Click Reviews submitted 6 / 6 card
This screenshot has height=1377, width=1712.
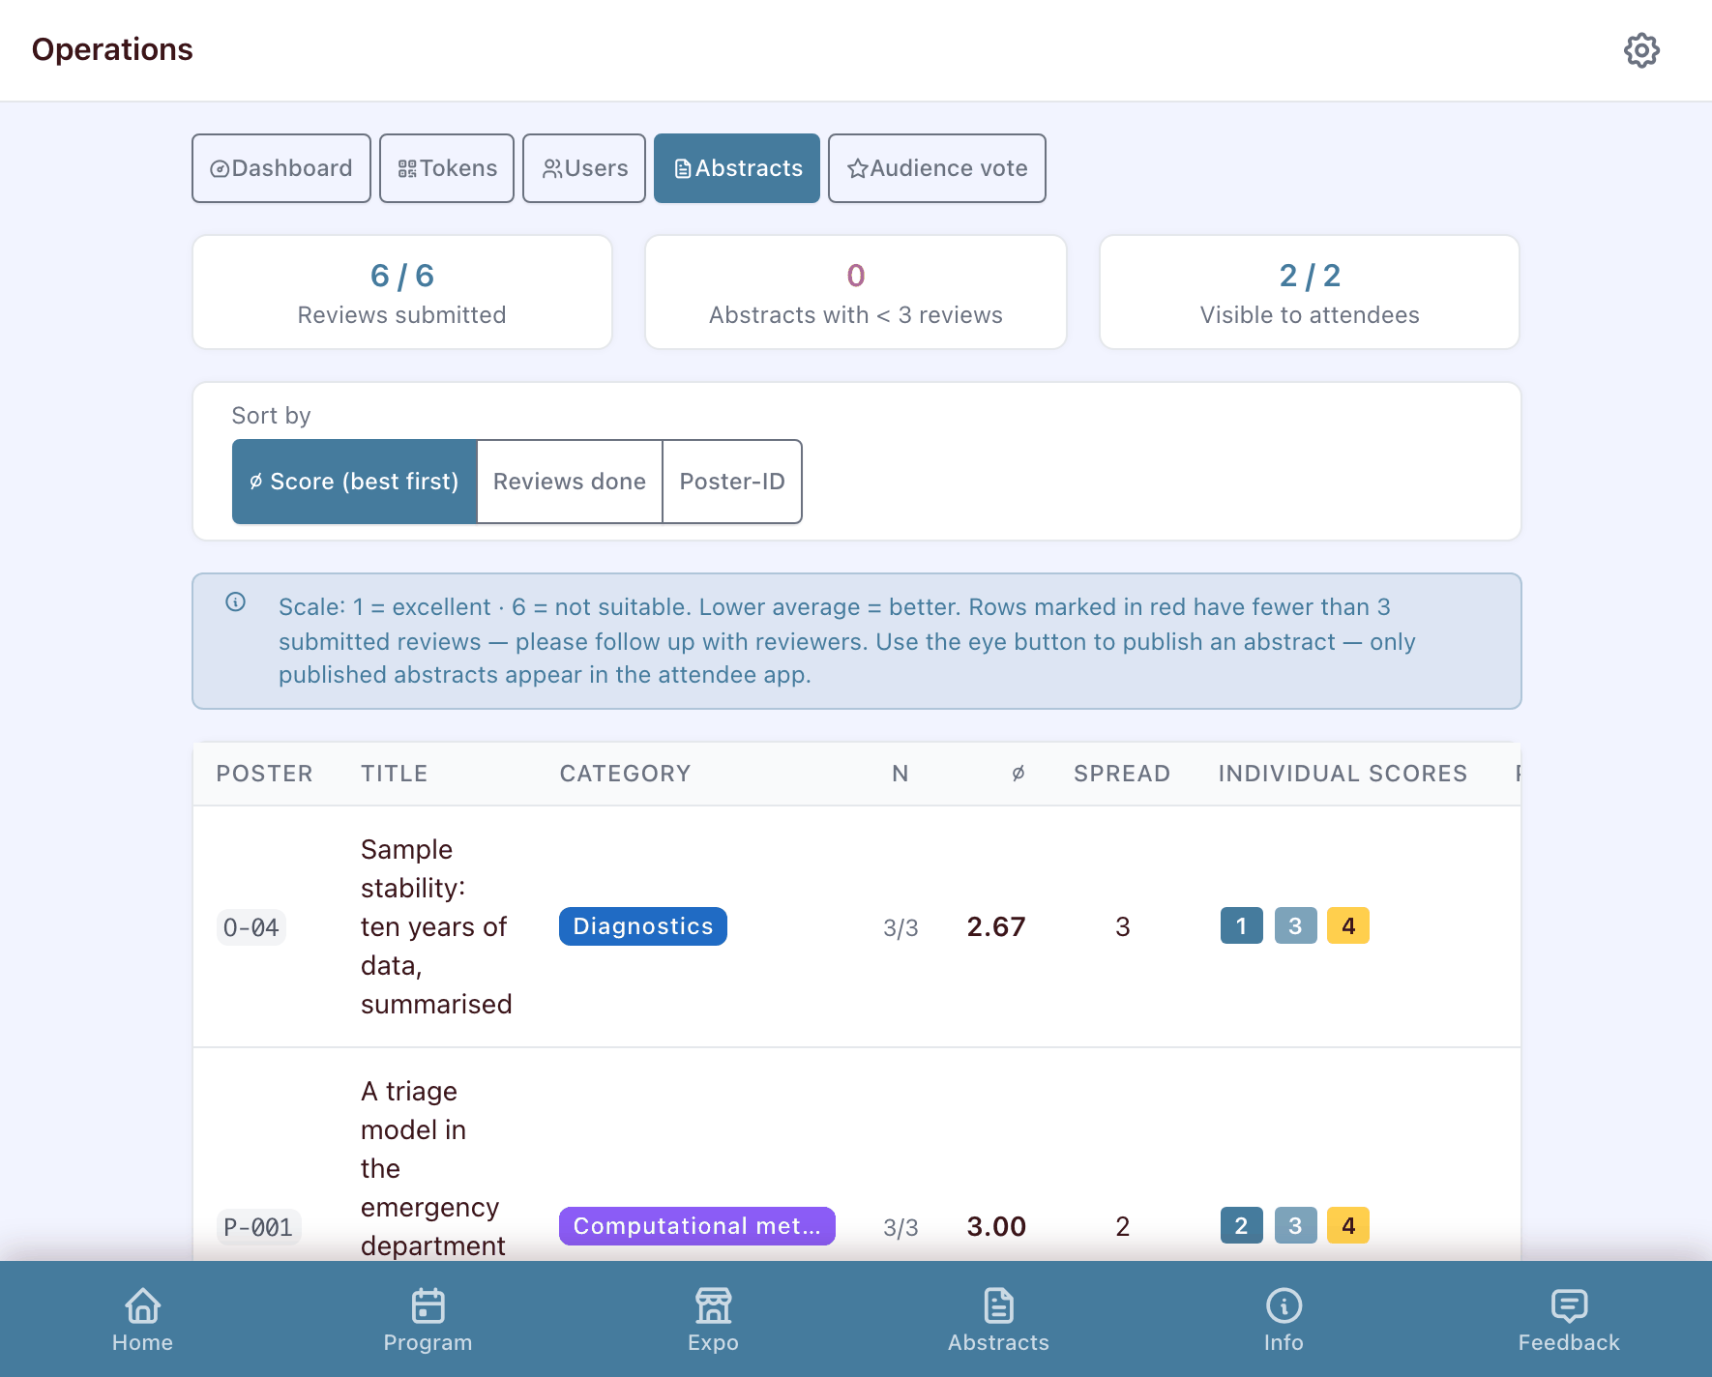402,292
